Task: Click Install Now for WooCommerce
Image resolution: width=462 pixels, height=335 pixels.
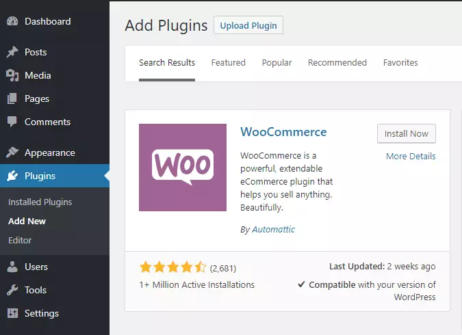Action: tap(407, 133)
